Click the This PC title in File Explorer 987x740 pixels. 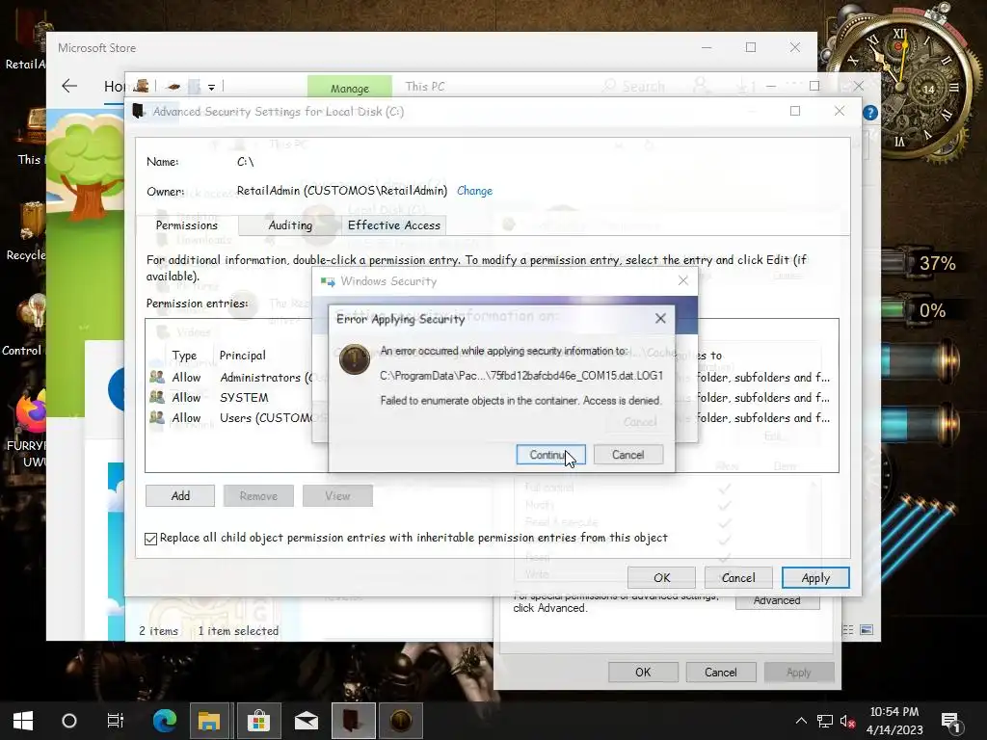click(425, 86)
